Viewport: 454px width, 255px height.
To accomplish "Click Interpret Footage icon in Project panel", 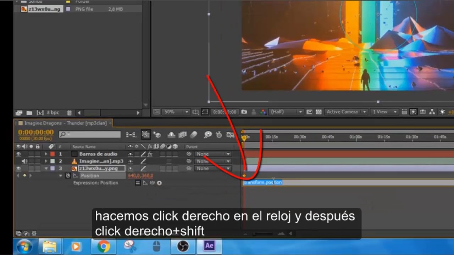I will pyautogui.click(x=19, y=113).
